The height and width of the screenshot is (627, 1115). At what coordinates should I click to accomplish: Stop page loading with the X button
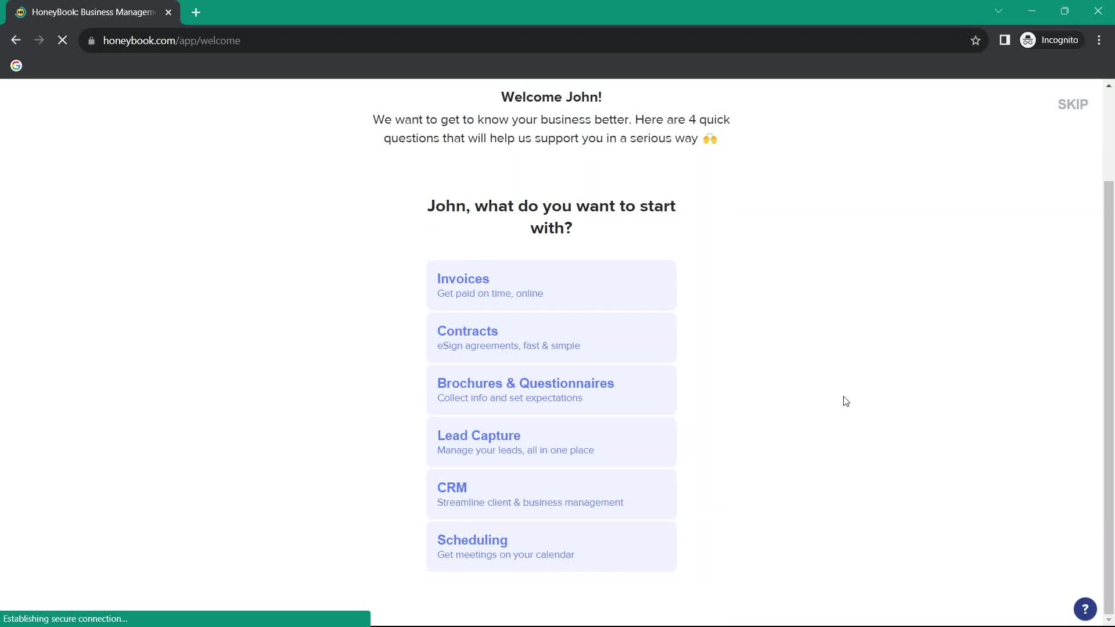(x=62, y=40)
